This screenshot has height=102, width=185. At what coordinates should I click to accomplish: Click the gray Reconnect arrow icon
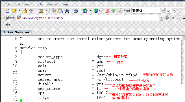(x=32, y=11)
